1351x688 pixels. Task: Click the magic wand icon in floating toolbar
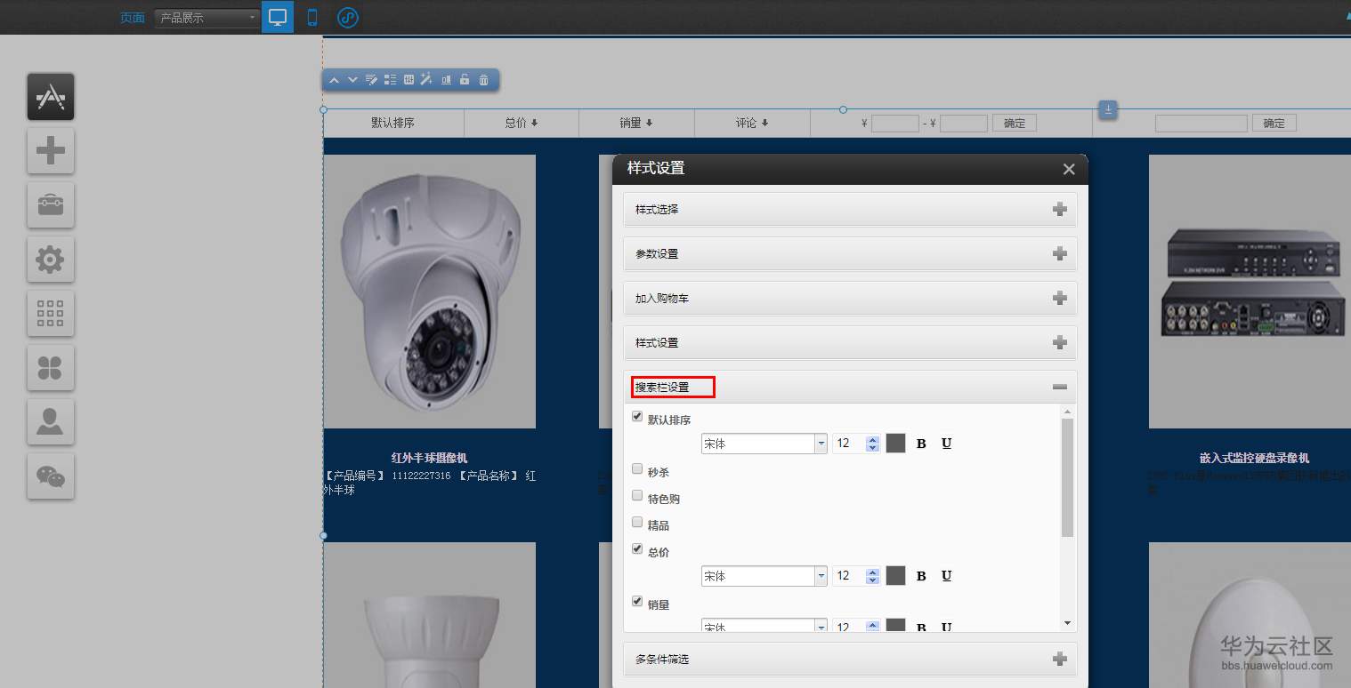coord(426,80)
